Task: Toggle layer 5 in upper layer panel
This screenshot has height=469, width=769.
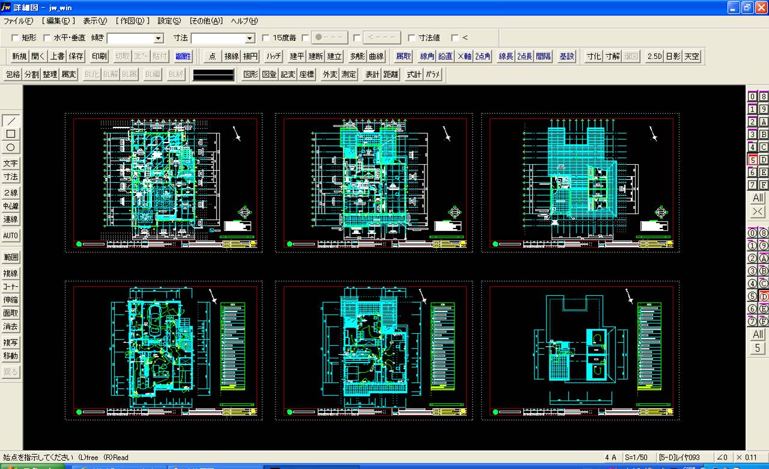Action: point(752,159)
